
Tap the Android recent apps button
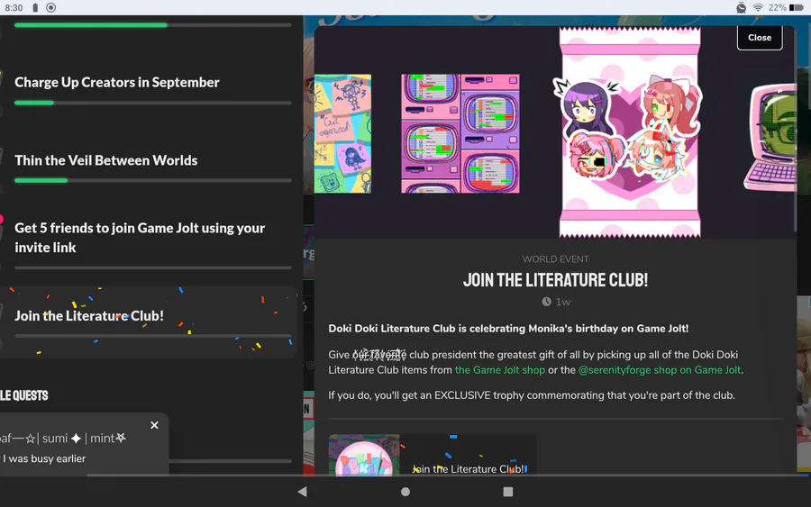508,492
